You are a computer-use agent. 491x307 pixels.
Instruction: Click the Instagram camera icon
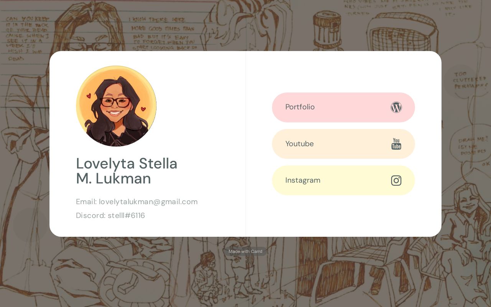[396, 180]
